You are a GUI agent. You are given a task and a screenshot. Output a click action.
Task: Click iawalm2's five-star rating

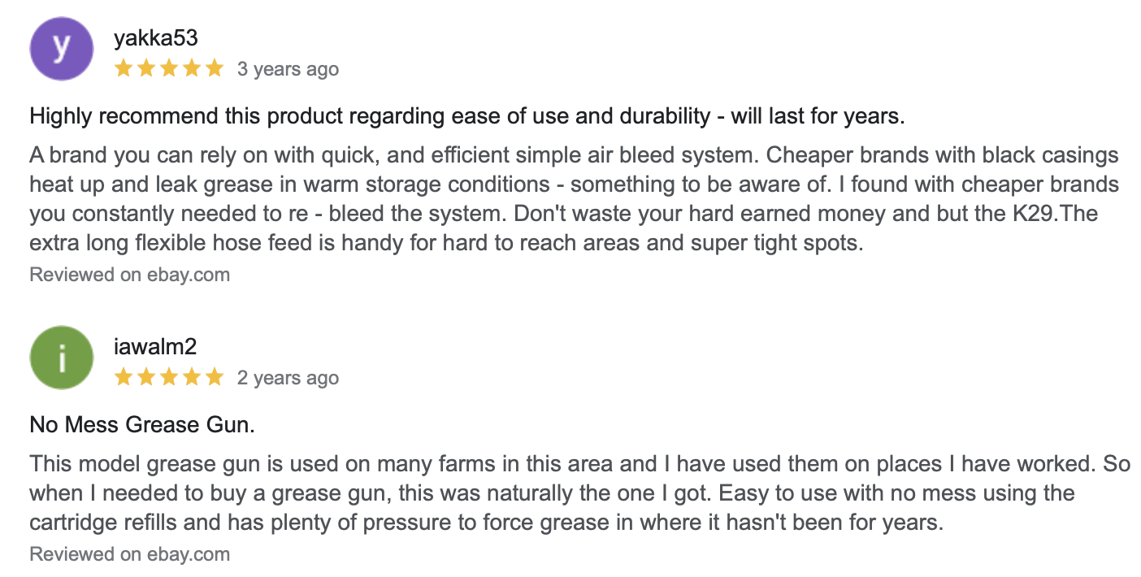point(169,377)
